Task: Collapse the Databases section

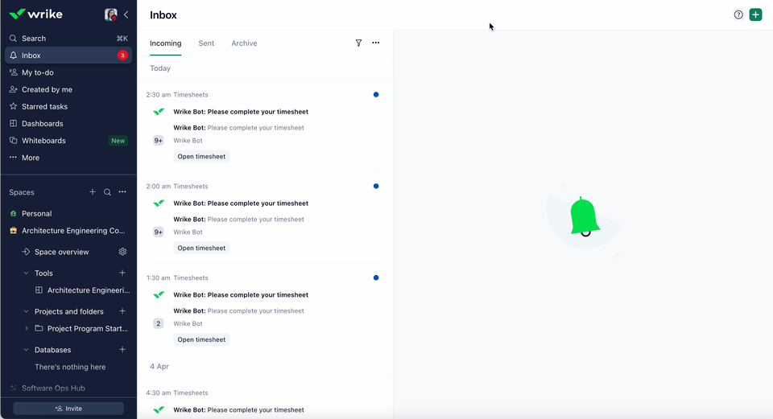Action: click(x=26, y=350)
